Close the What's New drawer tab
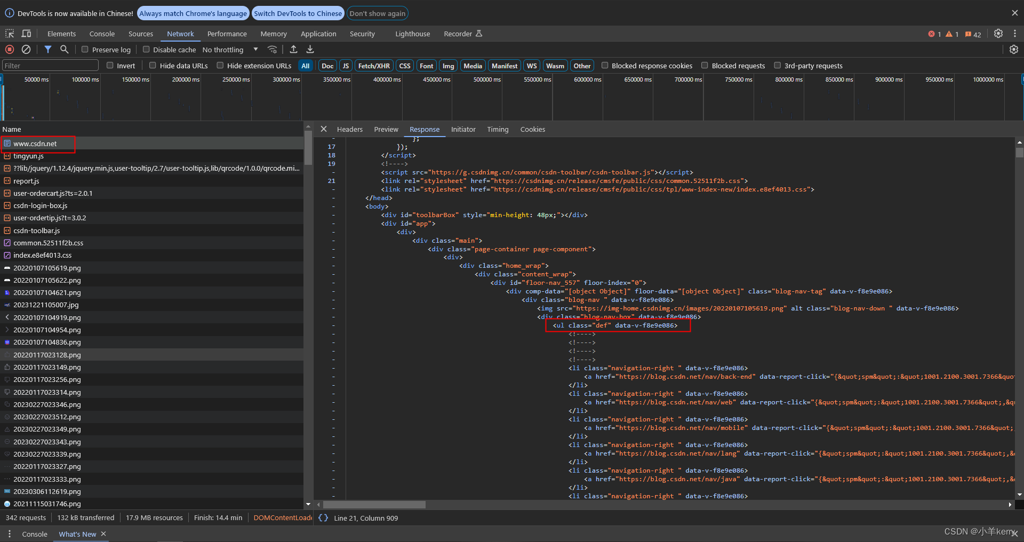1024x542 pixels. tap(103, 533)
